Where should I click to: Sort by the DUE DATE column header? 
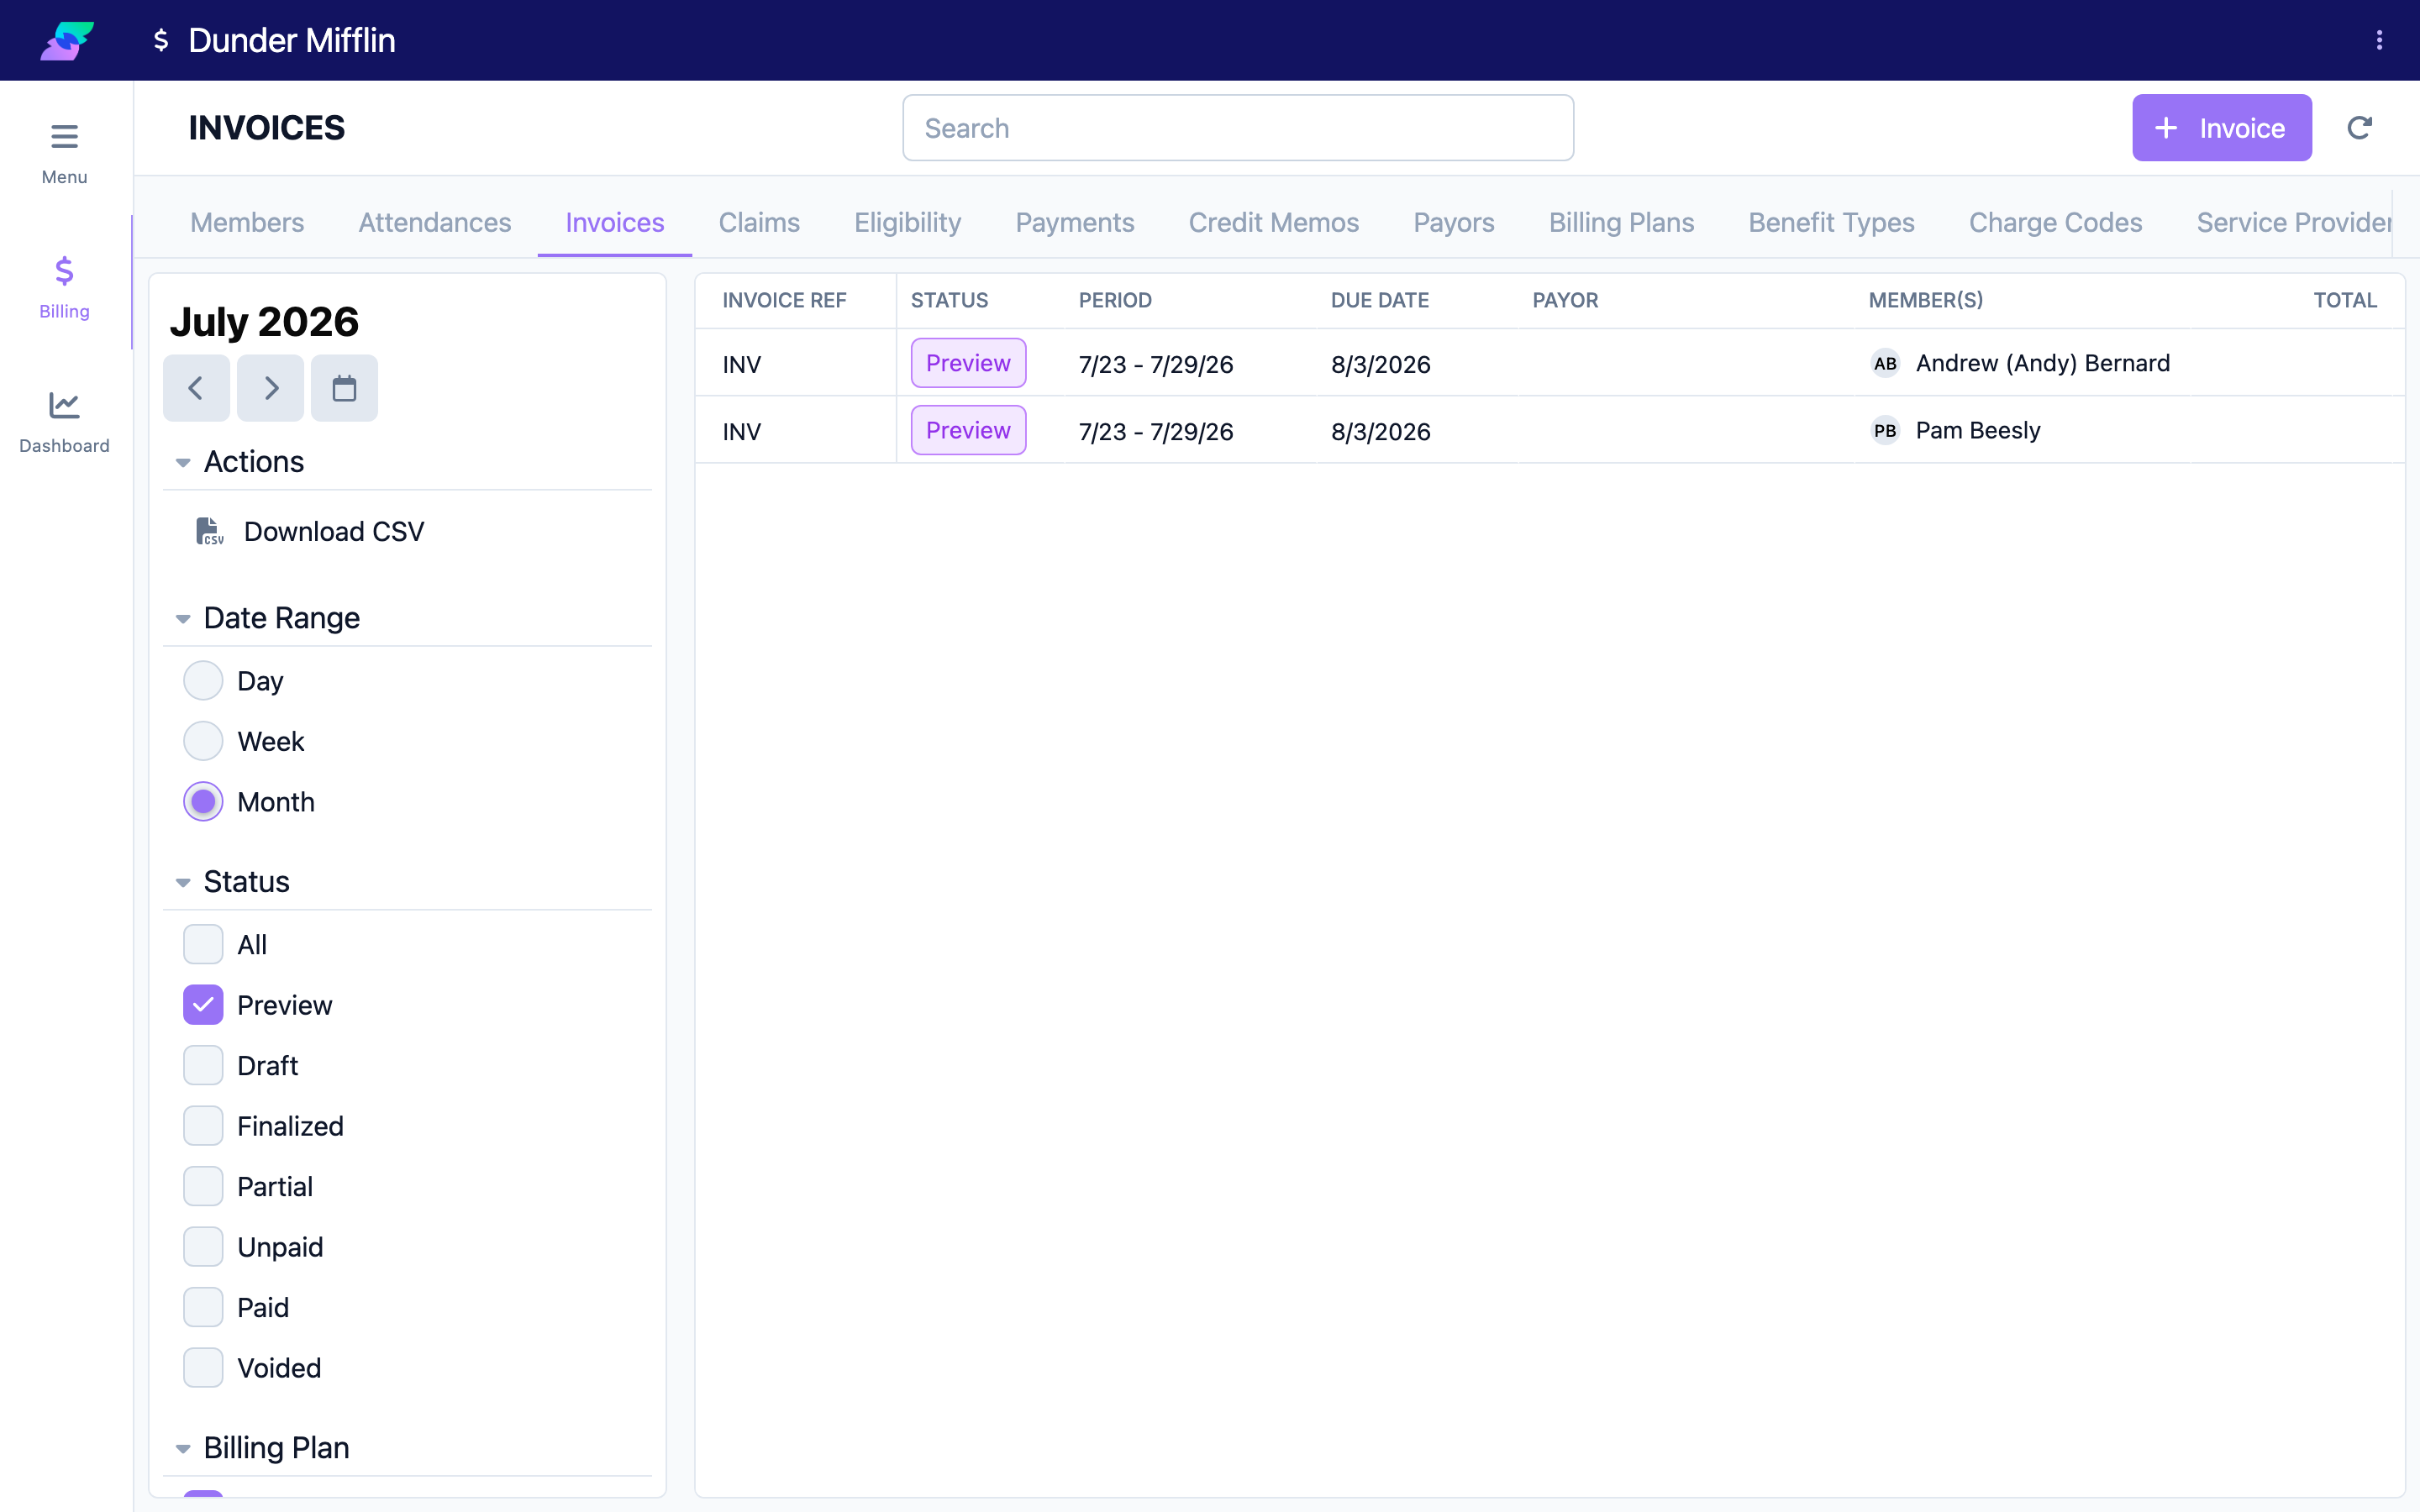click(1379, 300)
